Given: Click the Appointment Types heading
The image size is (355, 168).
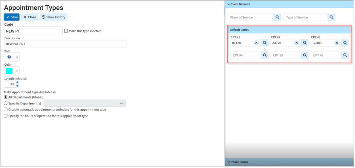Looking at the screenshot, I should pyautogui.click(x=33, y=8).
